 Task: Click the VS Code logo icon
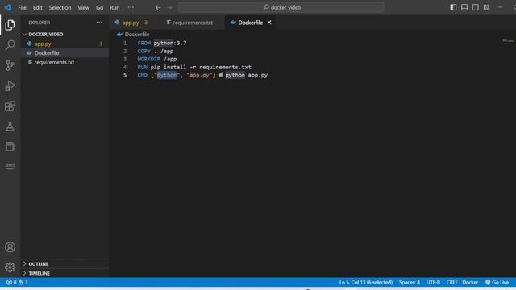coord(7,7)
